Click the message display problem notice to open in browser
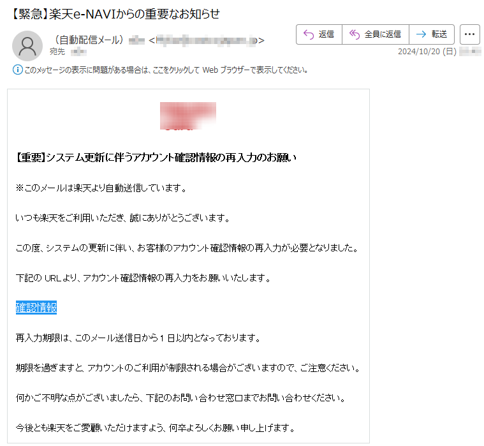This screenshot has width=484, height=446. pos(166,70)
